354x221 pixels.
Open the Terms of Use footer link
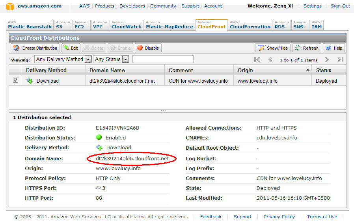click(322, 217)
